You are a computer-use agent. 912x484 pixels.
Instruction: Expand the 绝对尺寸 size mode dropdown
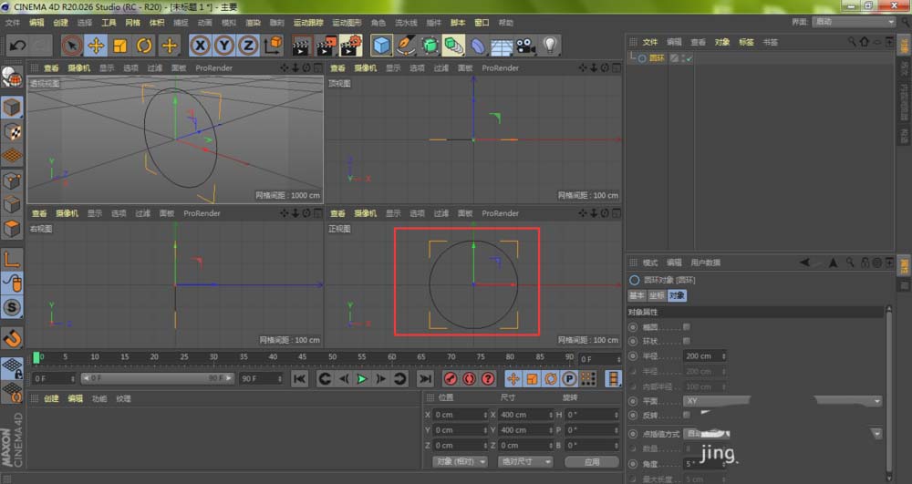pyautogui.click(x=523, y=462)
